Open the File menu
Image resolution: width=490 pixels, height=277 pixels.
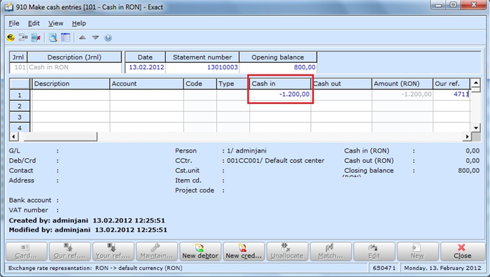point(14,23)
